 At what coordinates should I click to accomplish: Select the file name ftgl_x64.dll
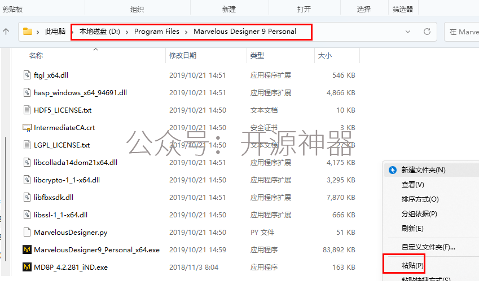pyautogui.click(x=51, y=75)
